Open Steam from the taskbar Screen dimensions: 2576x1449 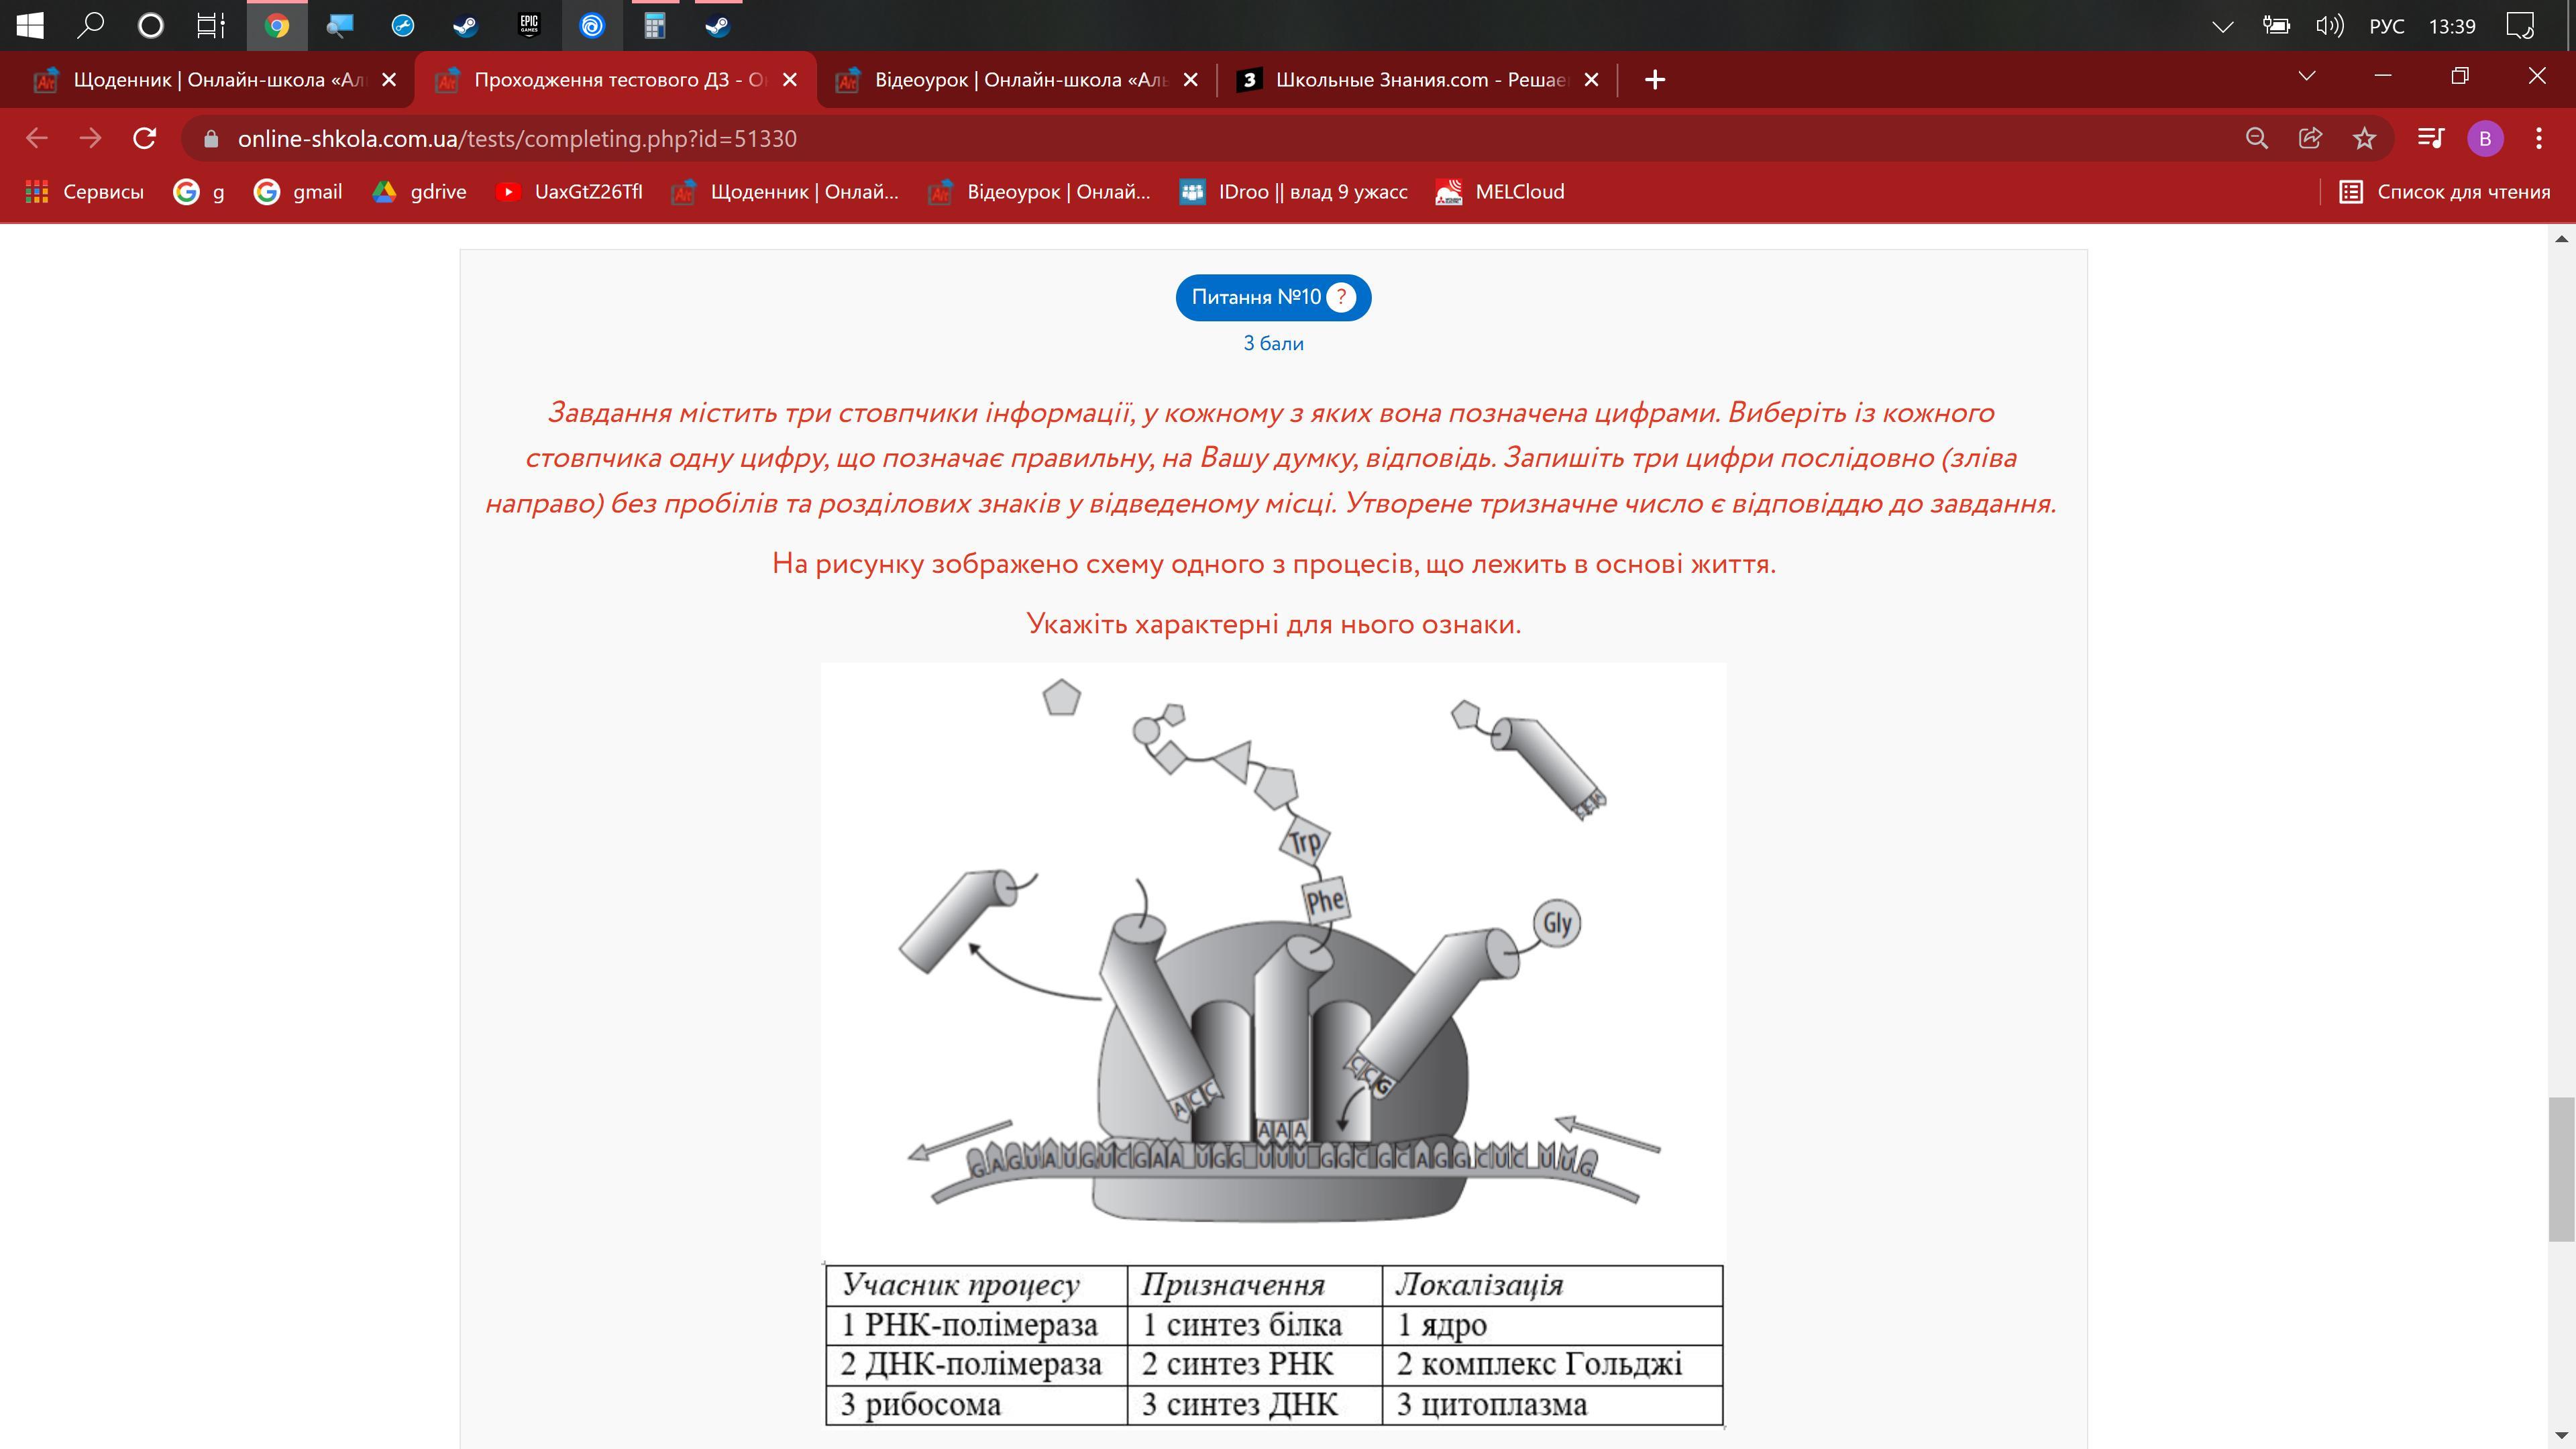pos(465,26)
